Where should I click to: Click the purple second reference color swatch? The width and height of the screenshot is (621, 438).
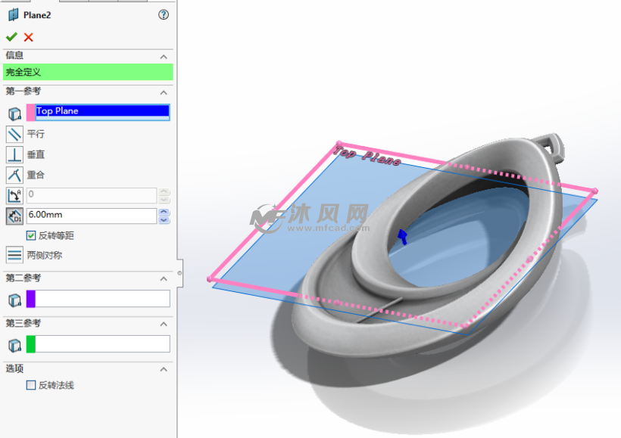coord(30,298)
